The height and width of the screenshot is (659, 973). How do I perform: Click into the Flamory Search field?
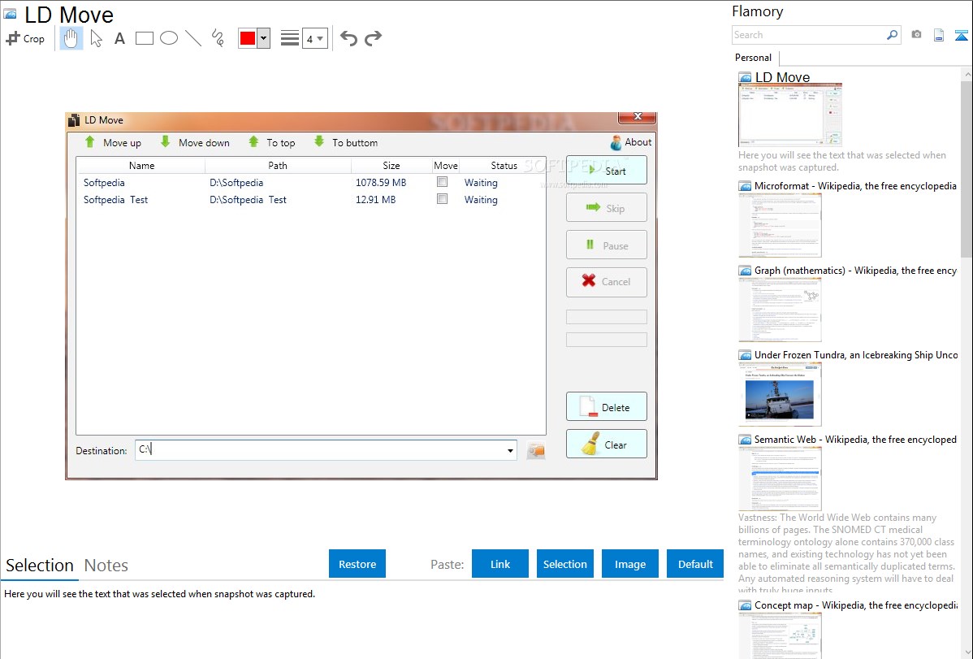(809, 35)
